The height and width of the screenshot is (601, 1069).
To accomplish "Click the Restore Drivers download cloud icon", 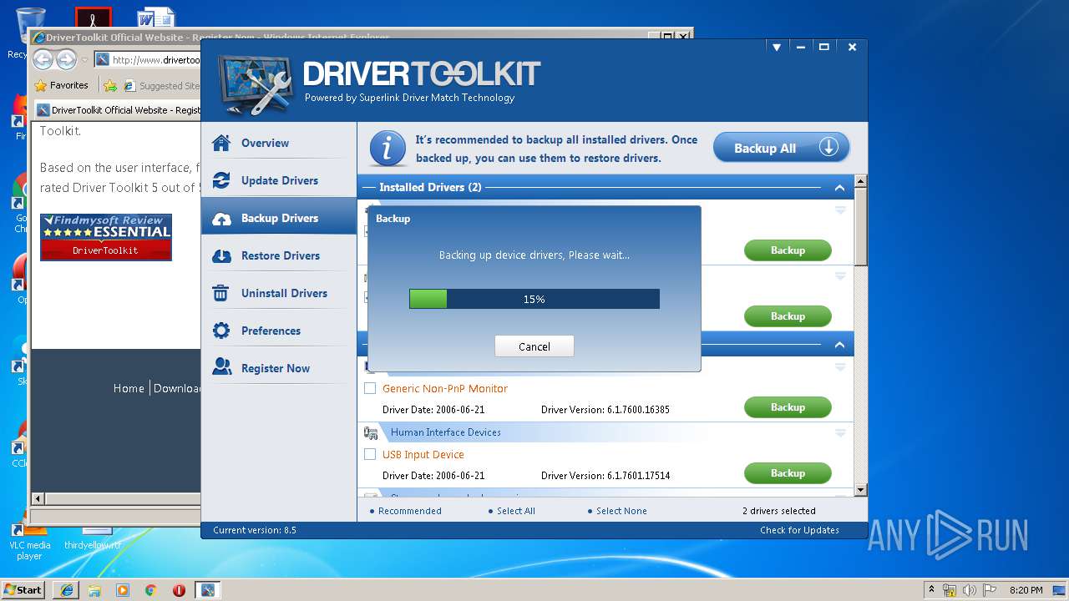I will click(221, 256).
